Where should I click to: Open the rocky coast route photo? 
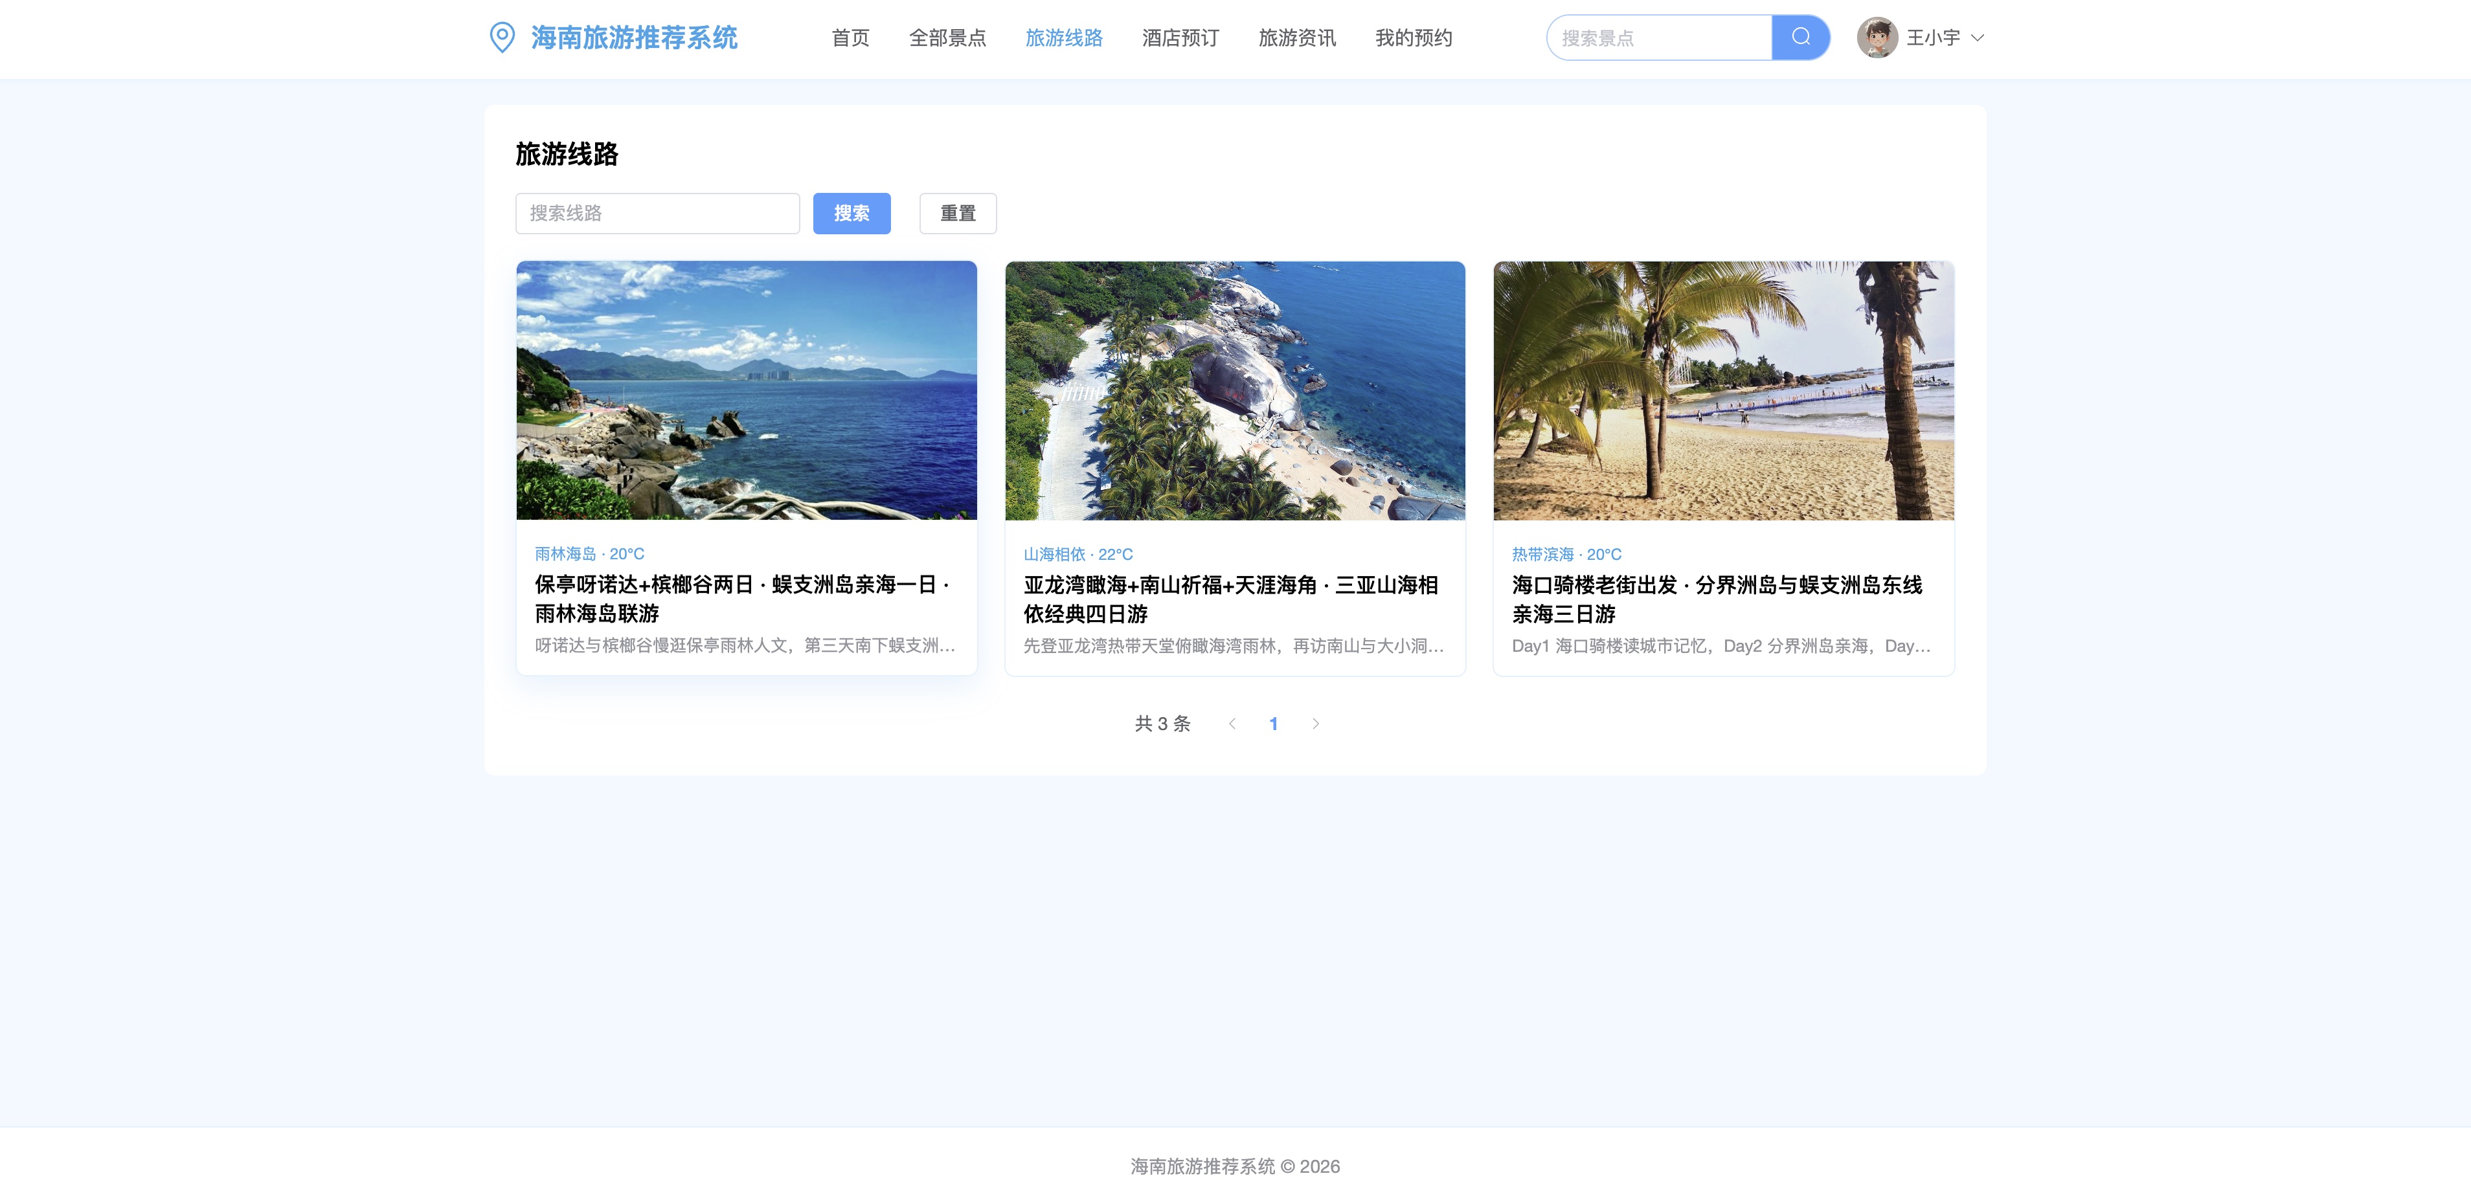click(x=747, y=390)
